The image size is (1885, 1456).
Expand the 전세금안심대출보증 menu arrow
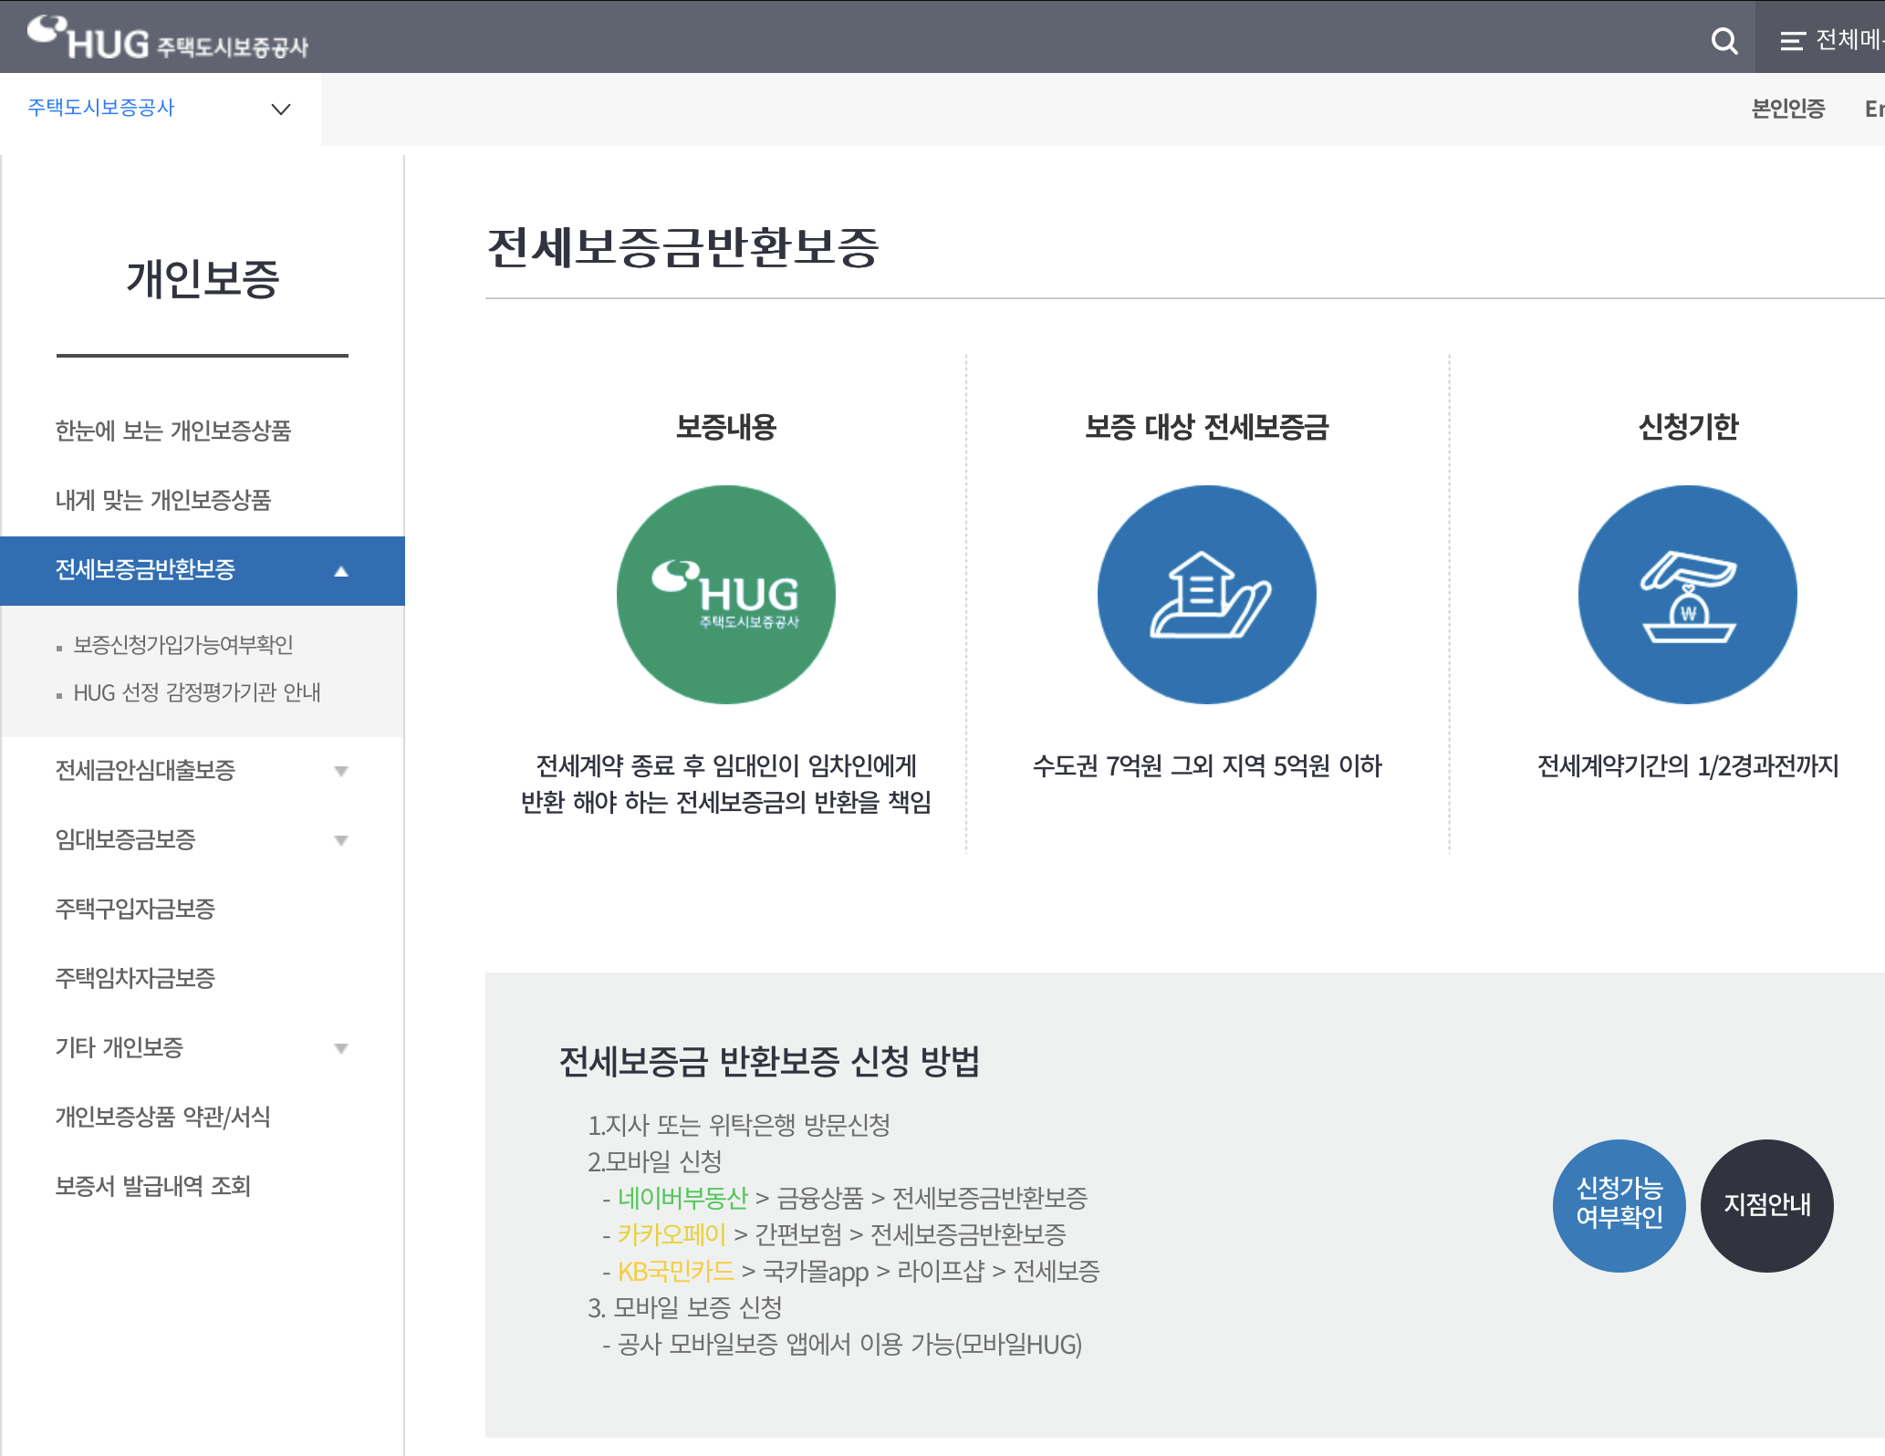pos(341,771)
